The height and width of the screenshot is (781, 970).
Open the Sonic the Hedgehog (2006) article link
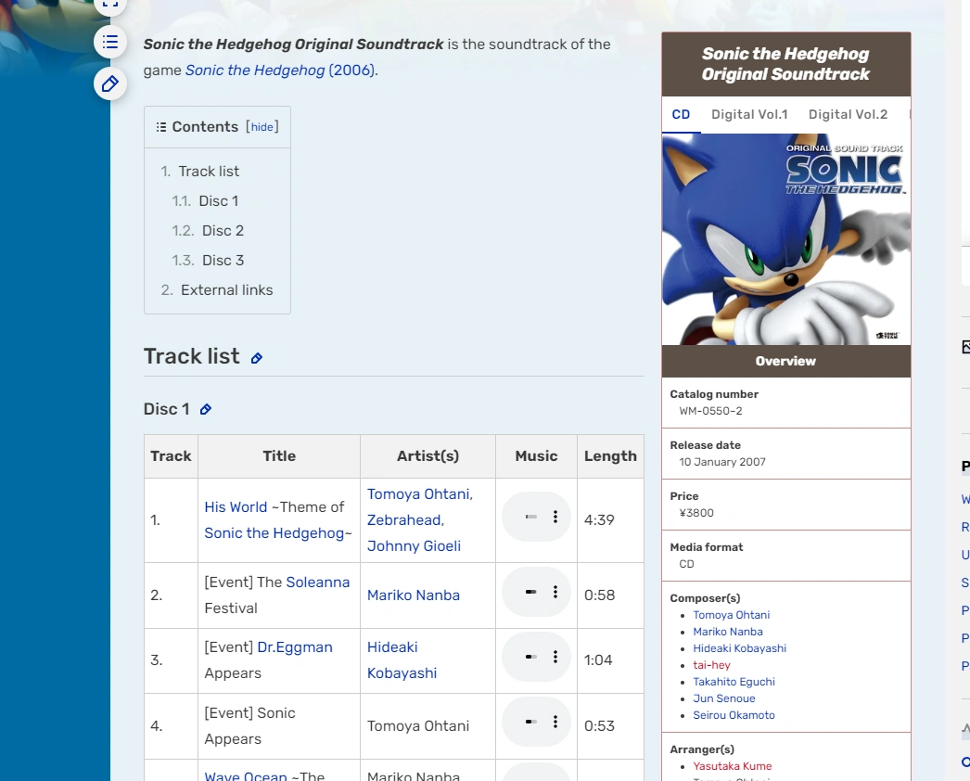coord(255,70)
